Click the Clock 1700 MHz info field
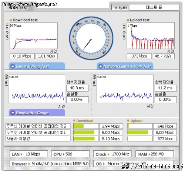185x171 pixels. (x=112, y=154)
